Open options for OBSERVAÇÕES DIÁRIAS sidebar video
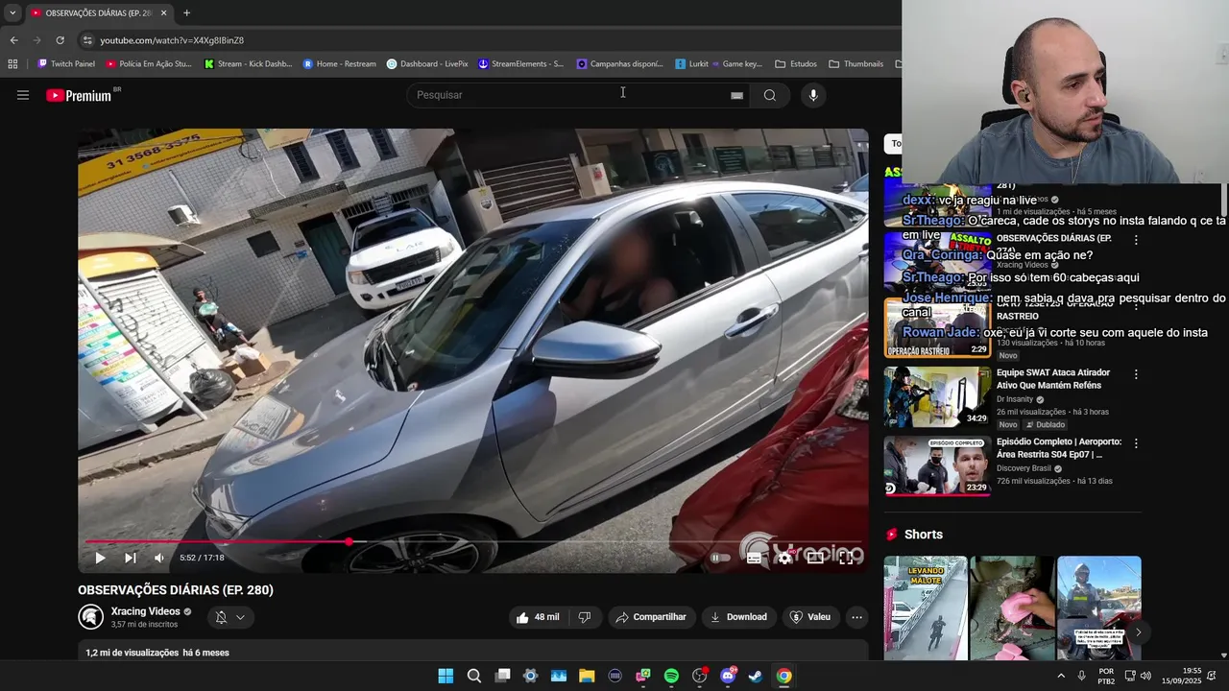This screenshot has width=1229, height=691. (1136, 240)
